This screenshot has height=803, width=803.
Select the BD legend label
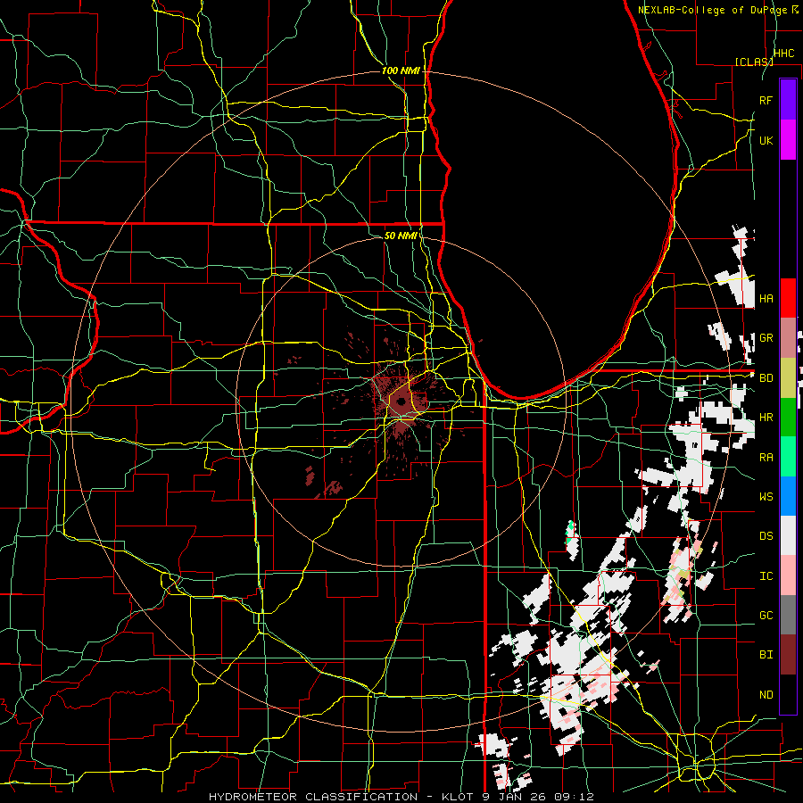[766, 378]
